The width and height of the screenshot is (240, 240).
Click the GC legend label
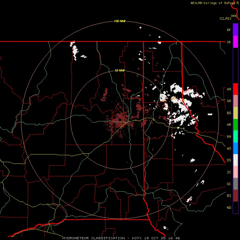point(229,184)
